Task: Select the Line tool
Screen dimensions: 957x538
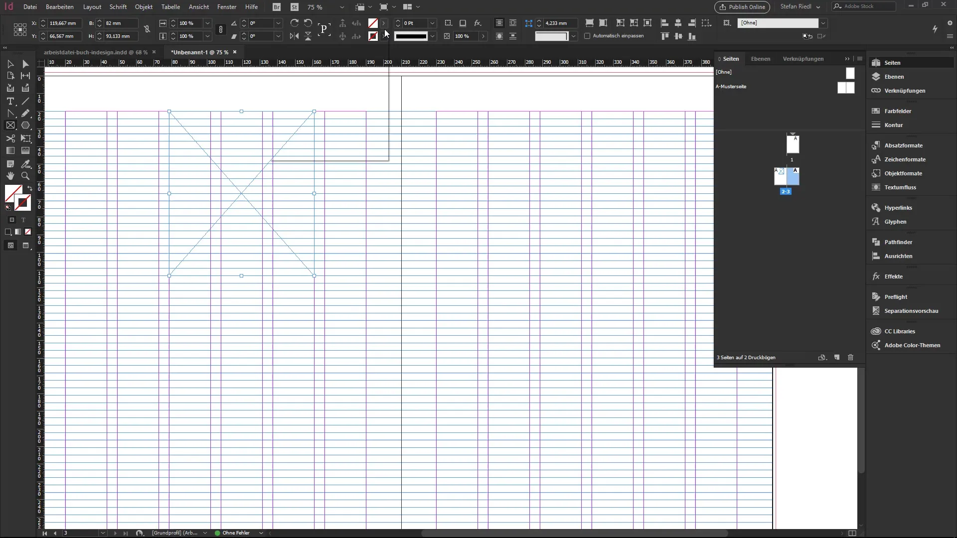Action: (x=25, y=101)
